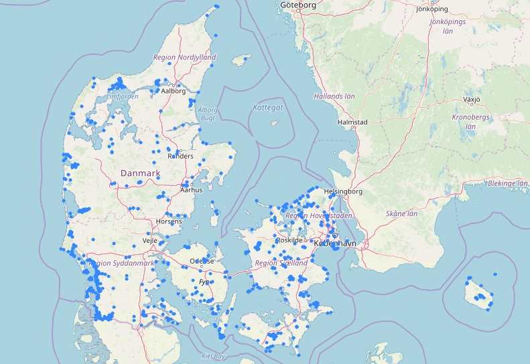Click the Göteborg city label
Viewport: 530px width, 364px height.
pyautogui.click(x=299, y=4)
